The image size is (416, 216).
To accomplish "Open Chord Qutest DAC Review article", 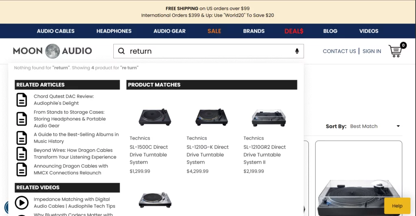I will (x=64, y=100).
